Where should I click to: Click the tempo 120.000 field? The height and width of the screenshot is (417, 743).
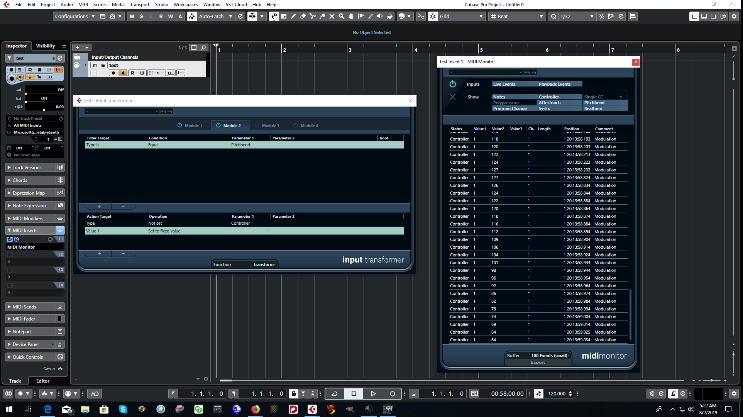[x=557, y=394]
